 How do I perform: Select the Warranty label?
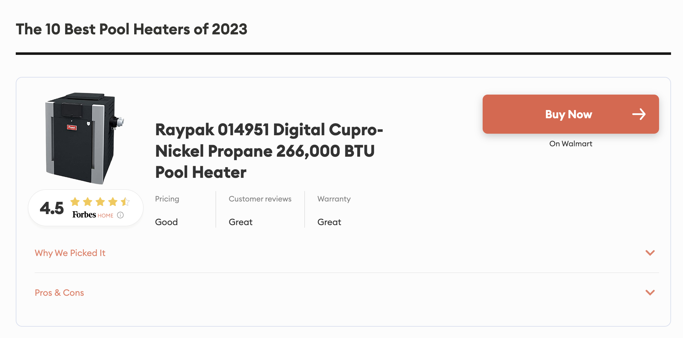click(334, 199)
